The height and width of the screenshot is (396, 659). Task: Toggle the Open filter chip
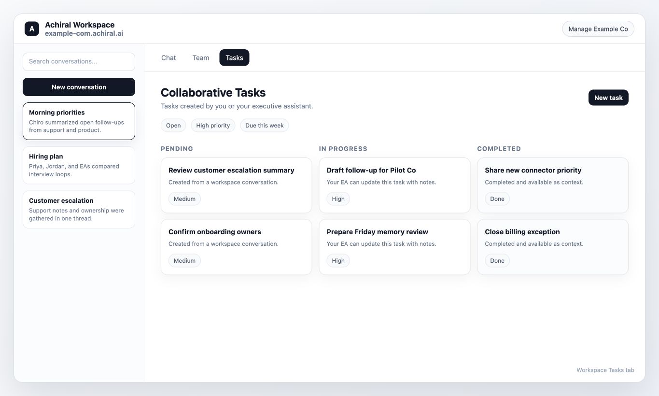(173, 126)
